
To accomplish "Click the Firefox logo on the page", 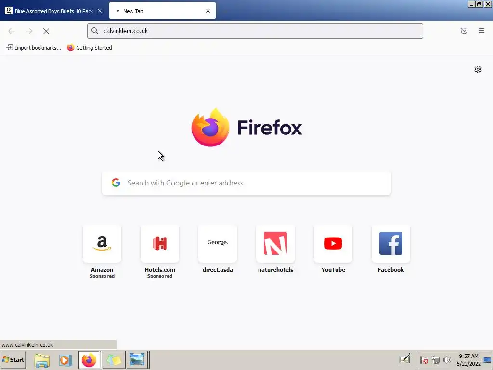I will pyautogui.click(x=210, y=127).
